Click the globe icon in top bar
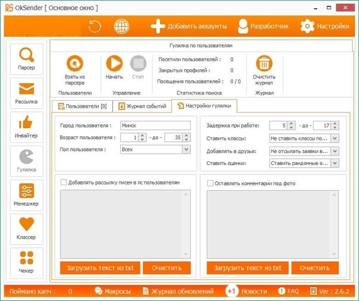Viewport: 359px width, 301px height. coord(122,26)
